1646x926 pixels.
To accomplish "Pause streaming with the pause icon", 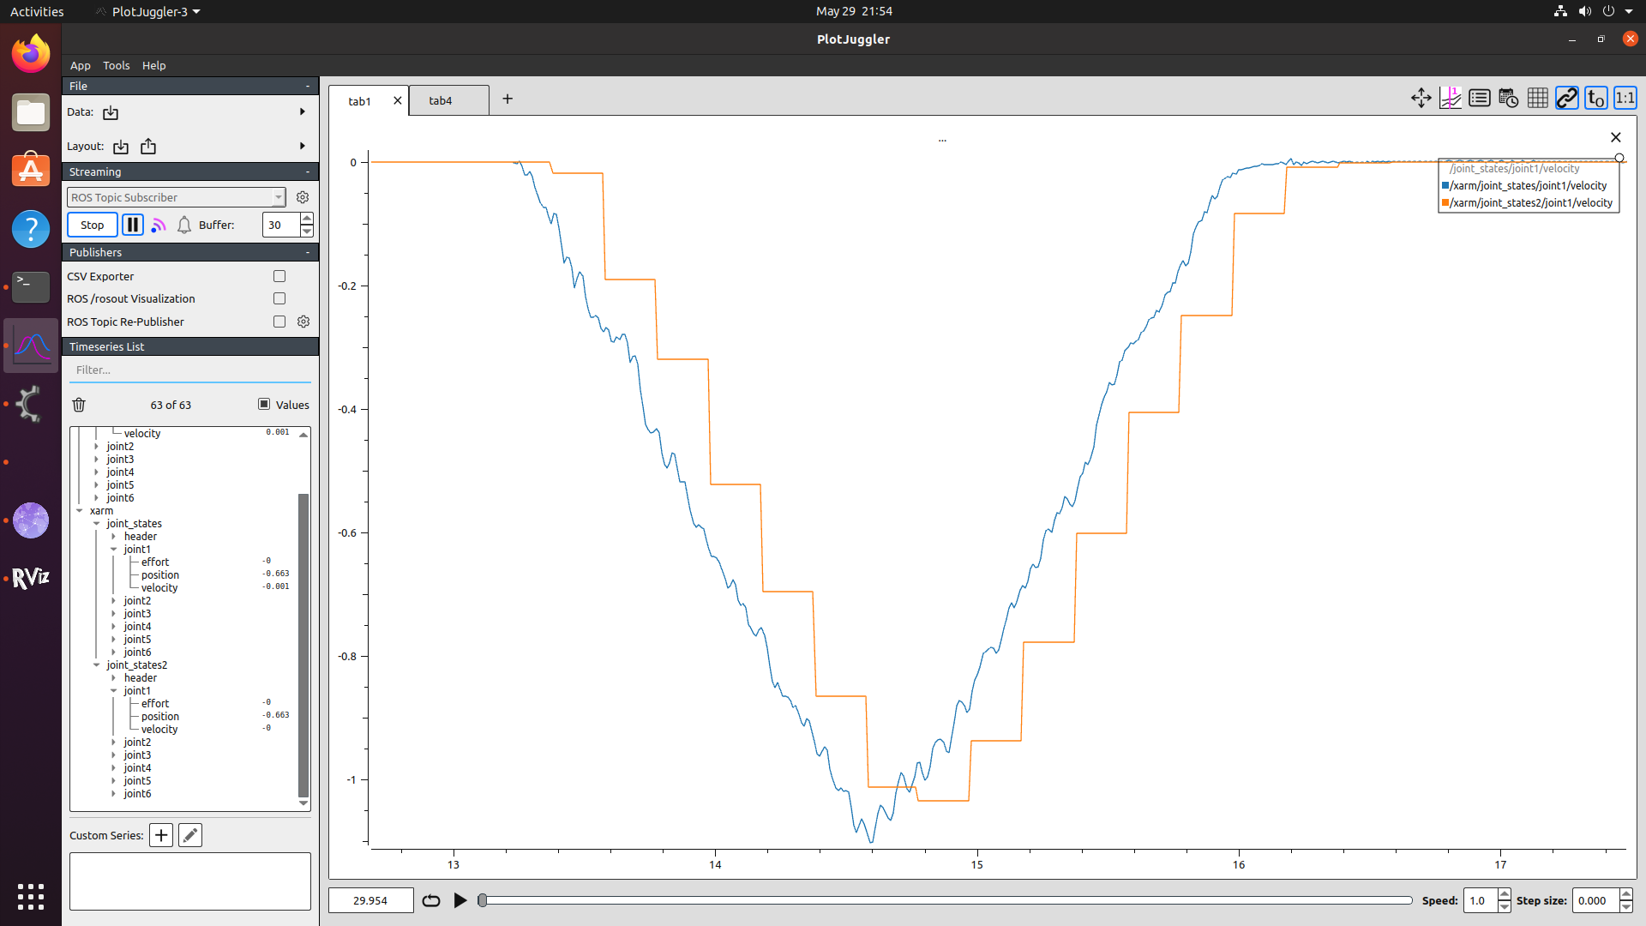I will (x=132, y=225).
